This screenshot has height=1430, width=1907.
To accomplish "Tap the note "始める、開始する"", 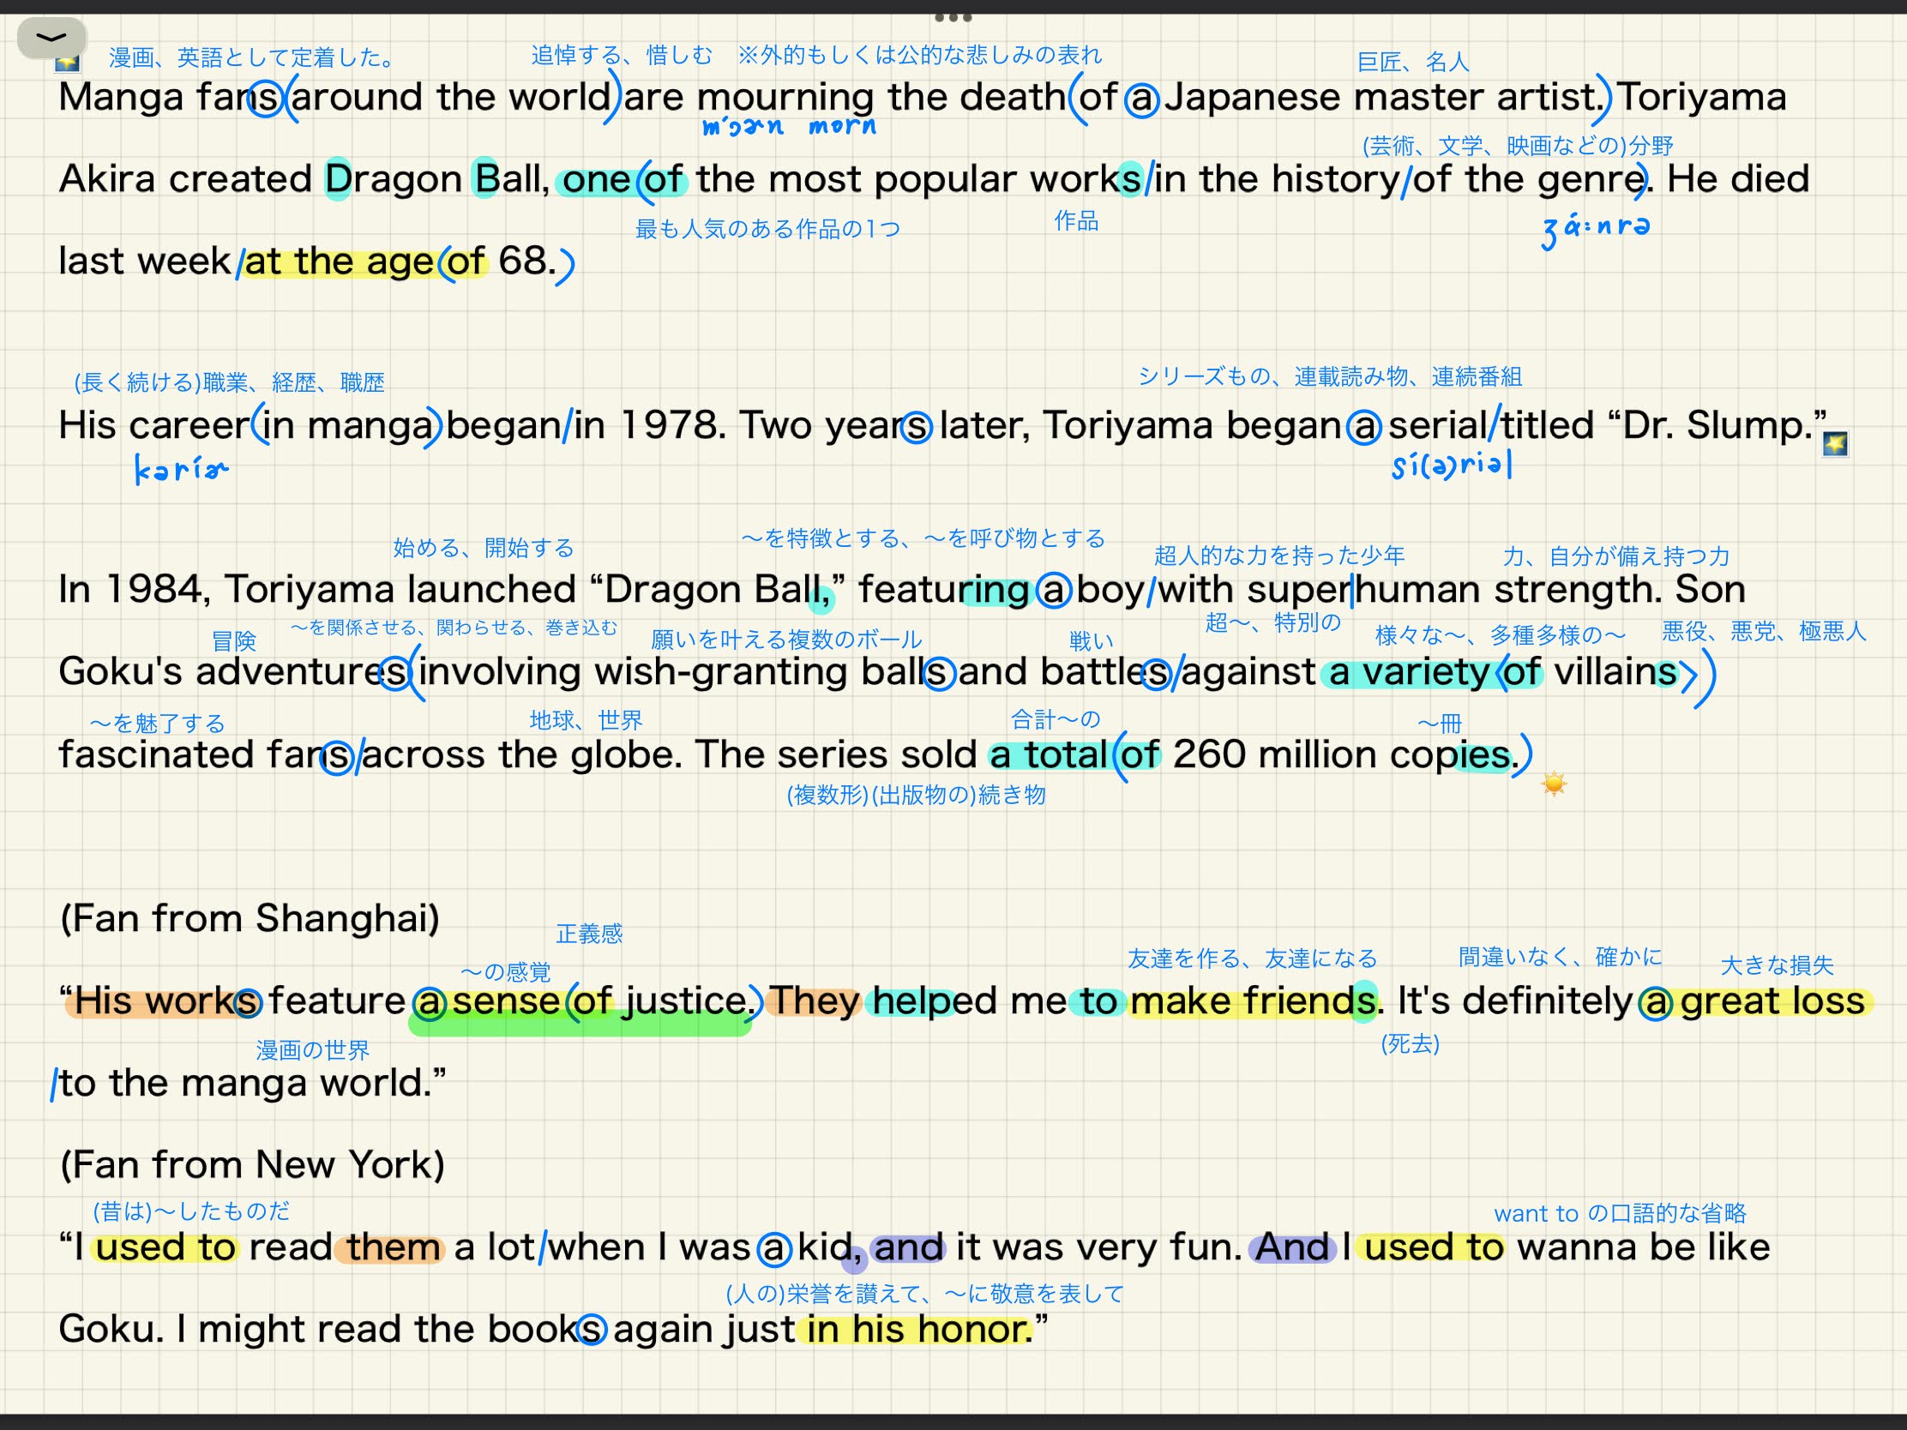I will pyautogui.click(x=484, y=547).
